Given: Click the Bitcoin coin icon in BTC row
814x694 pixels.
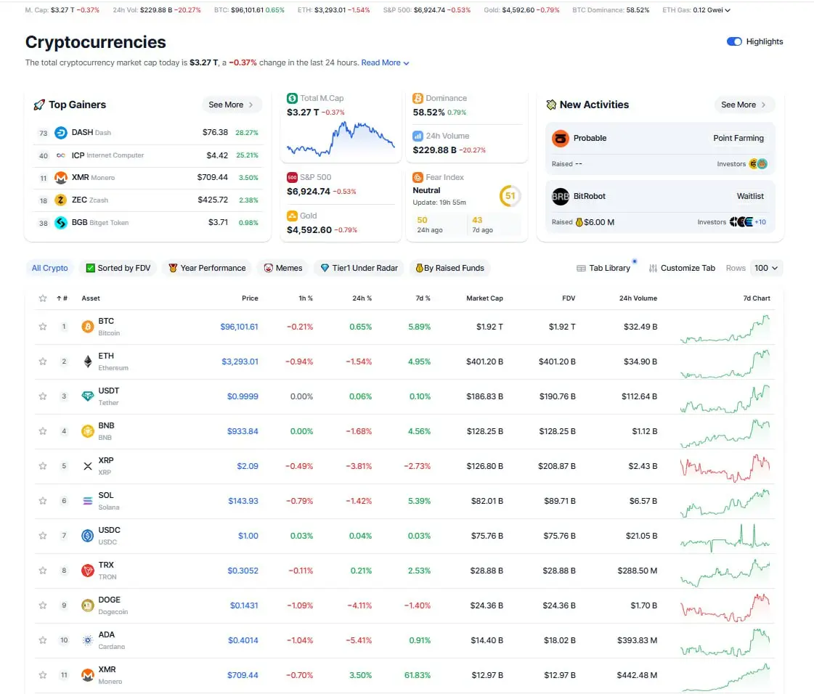Looking at the screenshot, I should click(x=88, y=327).
